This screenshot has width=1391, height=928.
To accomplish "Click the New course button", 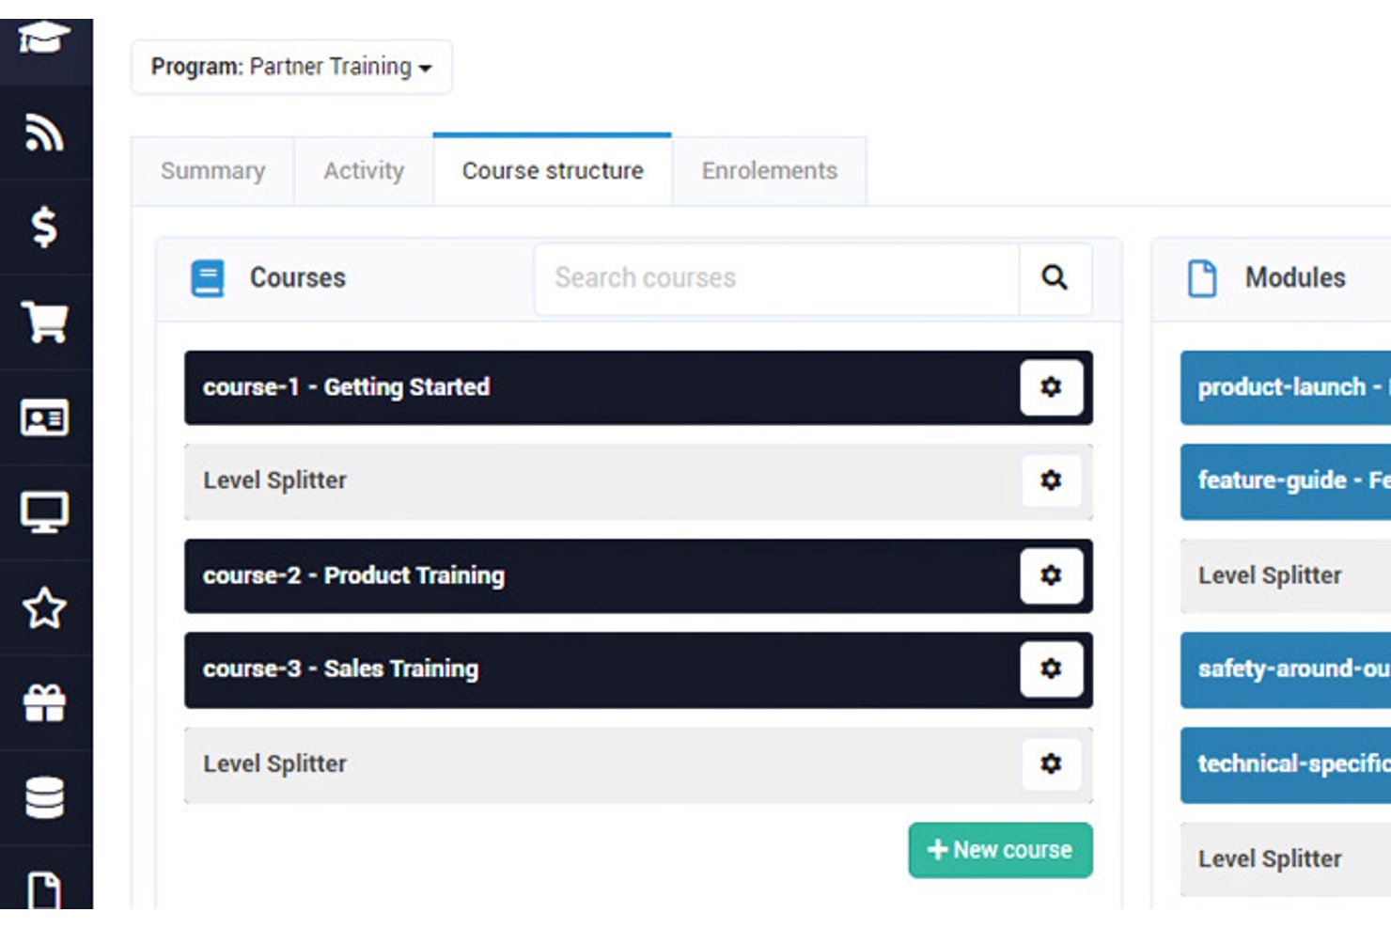I will (x=1000, y=850).
